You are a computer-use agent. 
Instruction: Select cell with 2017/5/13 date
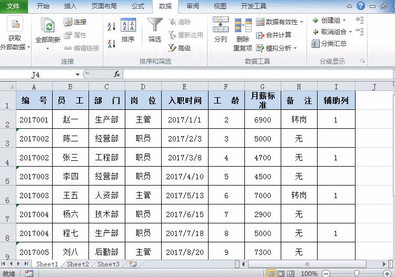click(x=185, y=196)
